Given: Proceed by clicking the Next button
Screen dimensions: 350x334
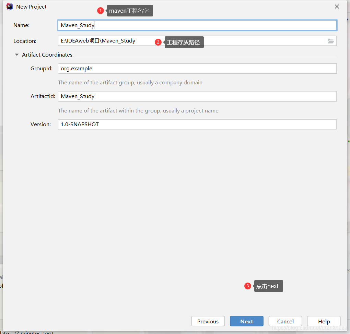Looking at the screenshot, I should 246,321.
